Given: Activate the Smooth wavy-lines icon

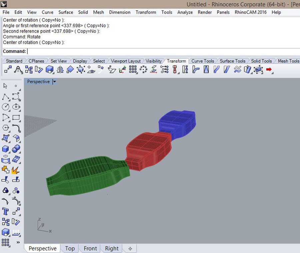Looking at the screenshot, I should click(237, 69).
